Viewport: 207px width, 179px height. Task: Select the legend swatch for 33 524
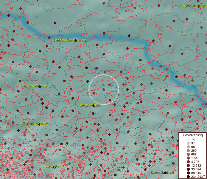pos(188,169)
